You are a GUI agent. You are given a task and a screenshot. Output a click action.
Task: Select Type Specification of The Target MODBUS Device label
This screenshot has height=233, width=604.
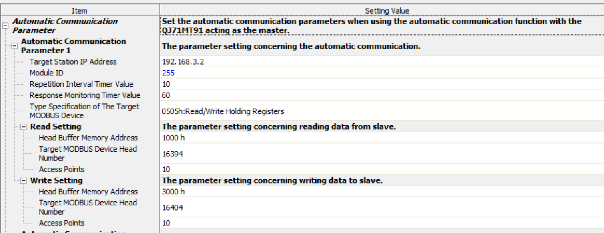coord(84,111)
